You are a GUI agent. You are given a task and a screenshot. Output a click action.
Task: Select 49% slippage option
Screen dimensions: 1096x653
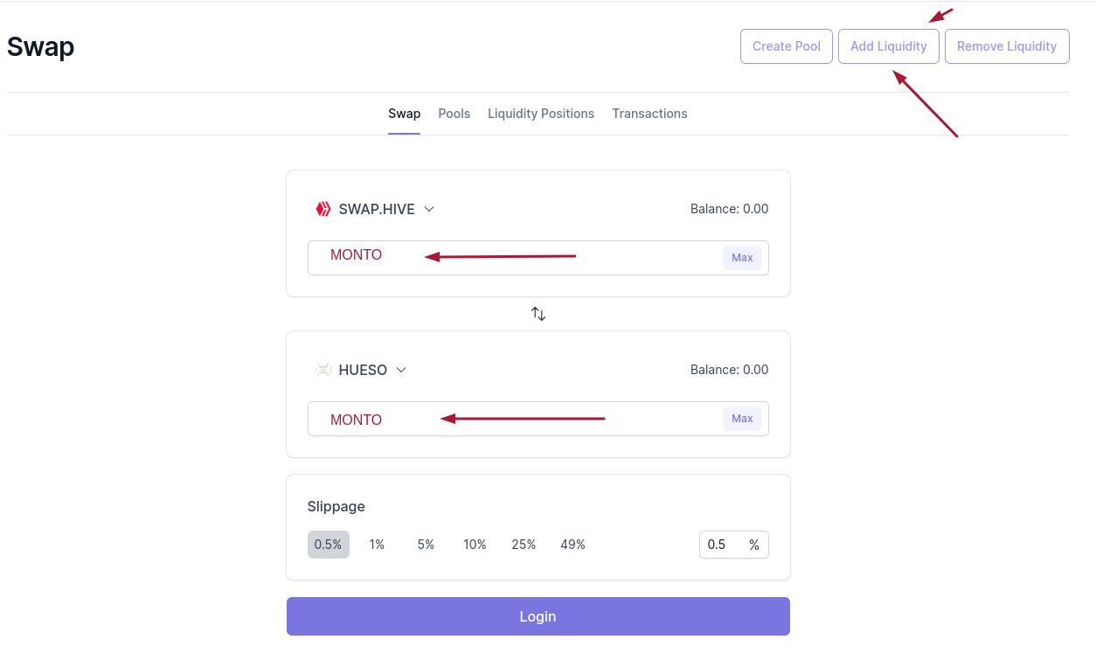tap(572, 545)
